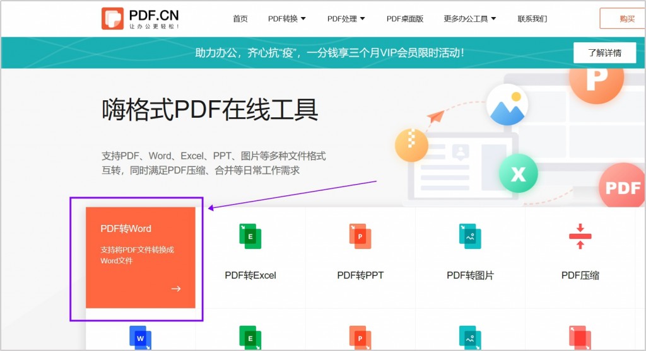
Task: Open the PDF桌面版 page
Action: (405, 18)
